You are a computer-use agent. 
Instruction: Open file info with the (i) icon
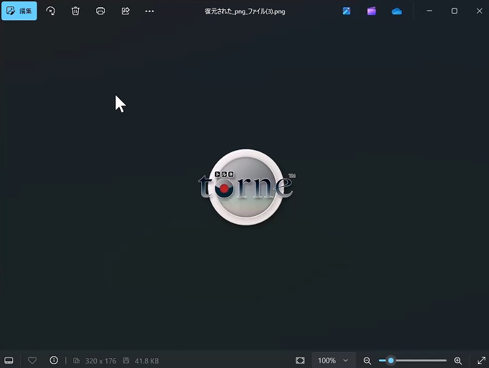tap(54, 361)
